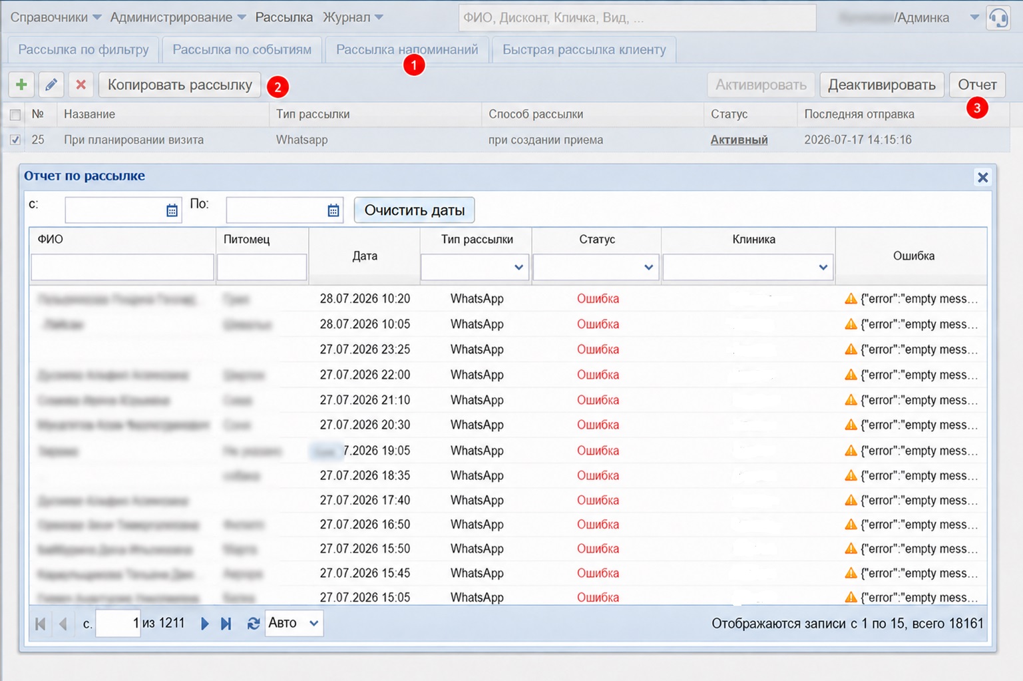Click warning icon for 27.07.2026 15:50 row
Viewport: 1023px width, 681px height.
tap(851, 548)
